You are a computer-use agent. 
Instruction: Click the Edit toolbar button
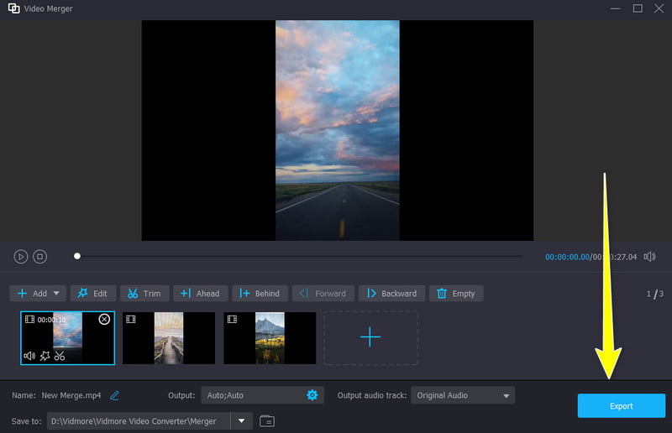[93, 294]
